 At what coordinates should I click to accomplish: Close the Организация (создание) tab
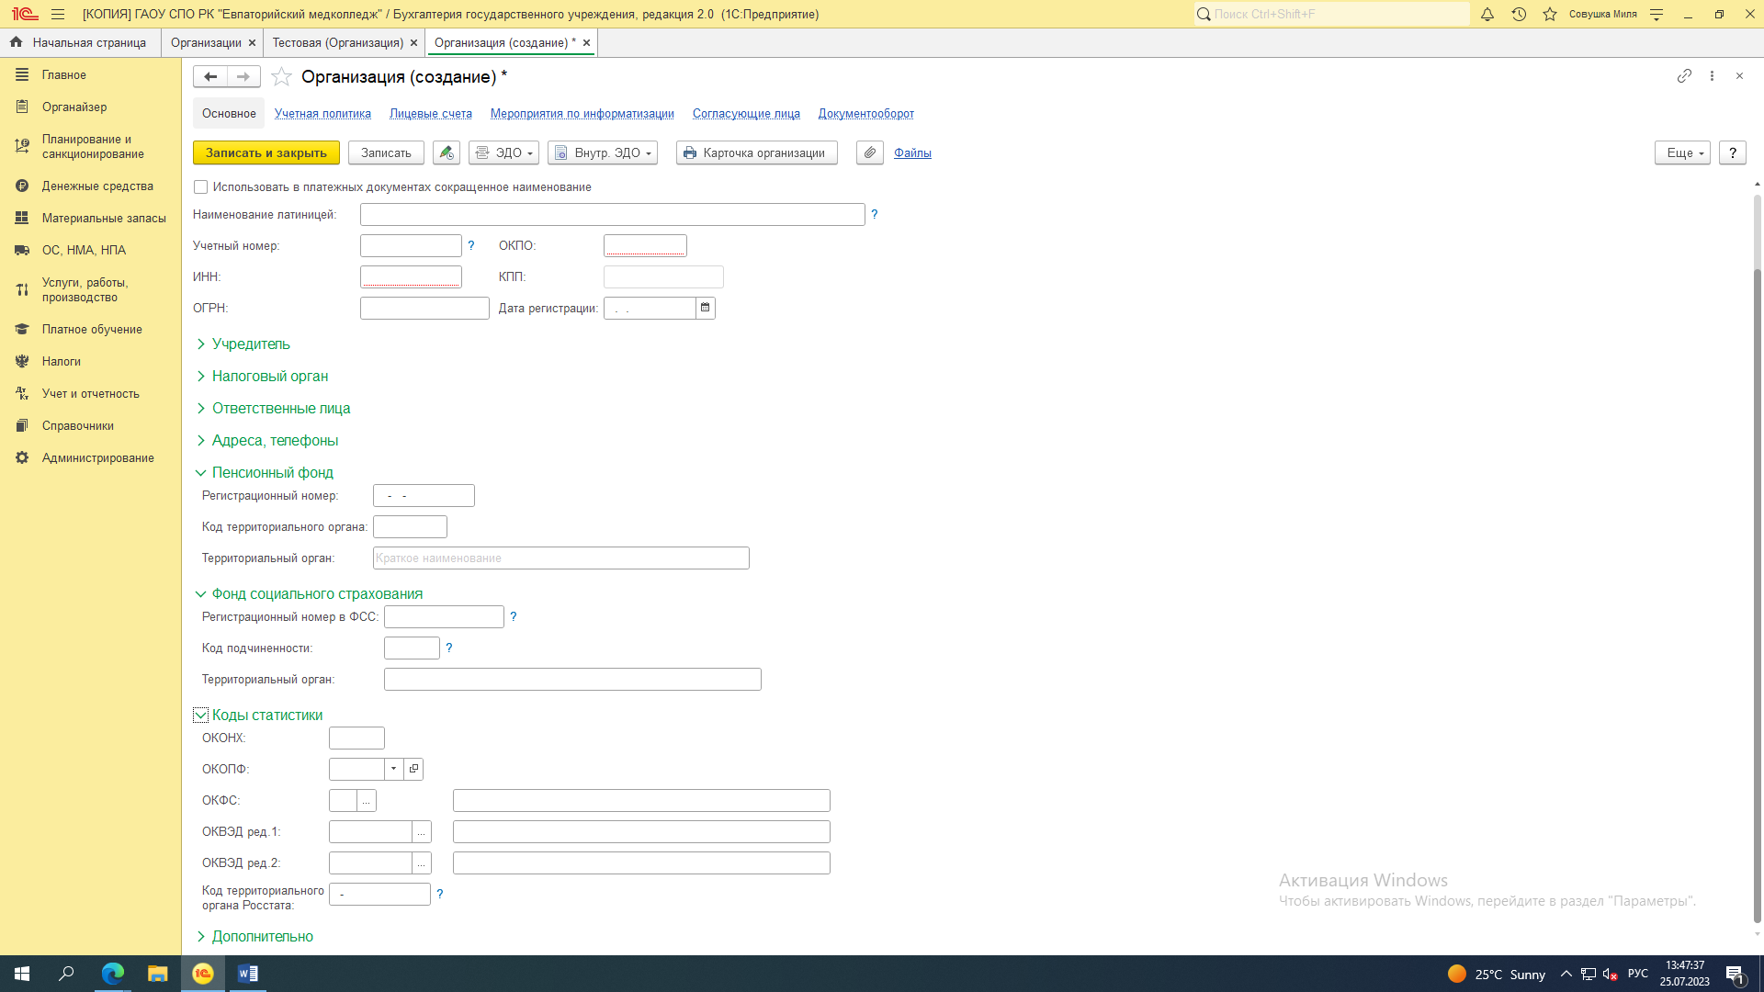(x=586, y=42)
